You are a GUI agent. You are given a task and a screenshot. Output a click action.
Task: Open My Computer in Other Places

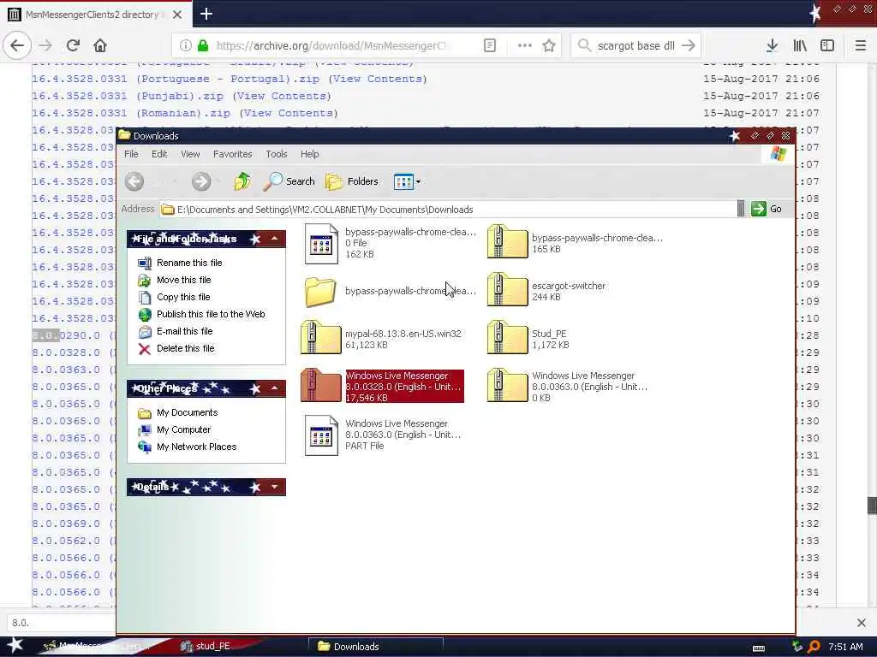coord(183,429)
